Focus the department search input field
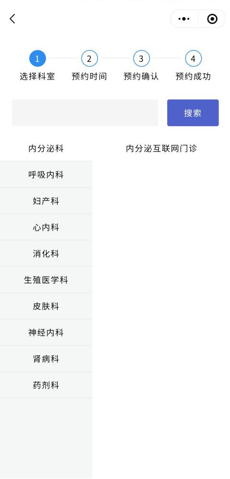 85,113
